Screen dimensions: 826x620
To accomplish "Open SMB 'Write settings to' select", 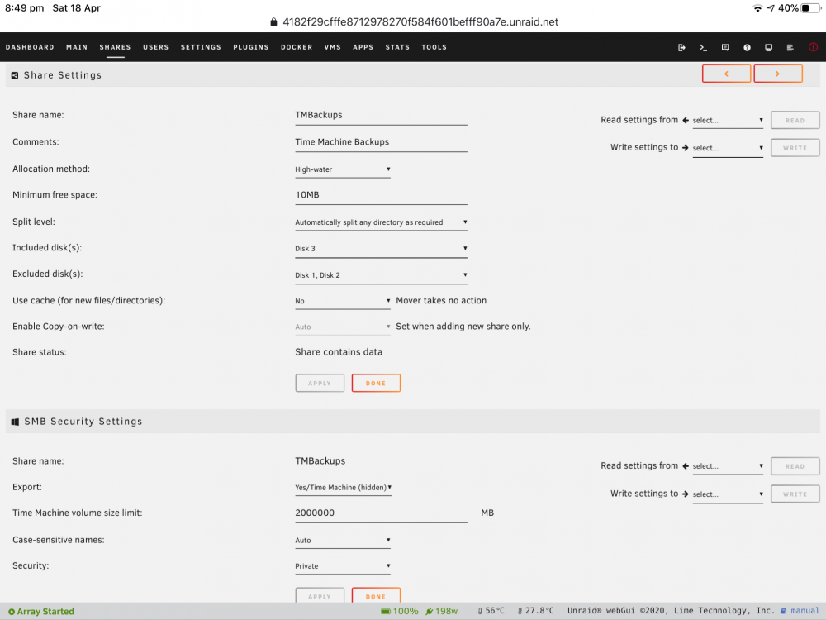I will click(x=728, y=494).
